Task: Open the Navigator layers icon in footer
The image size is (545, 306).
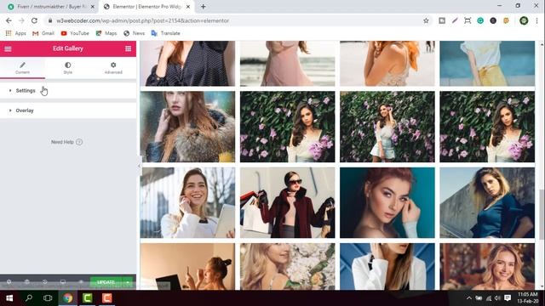Action: pos(26,282)
